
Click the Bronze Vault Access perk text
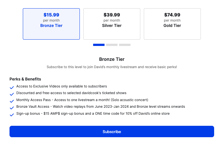tap(100, 107)
